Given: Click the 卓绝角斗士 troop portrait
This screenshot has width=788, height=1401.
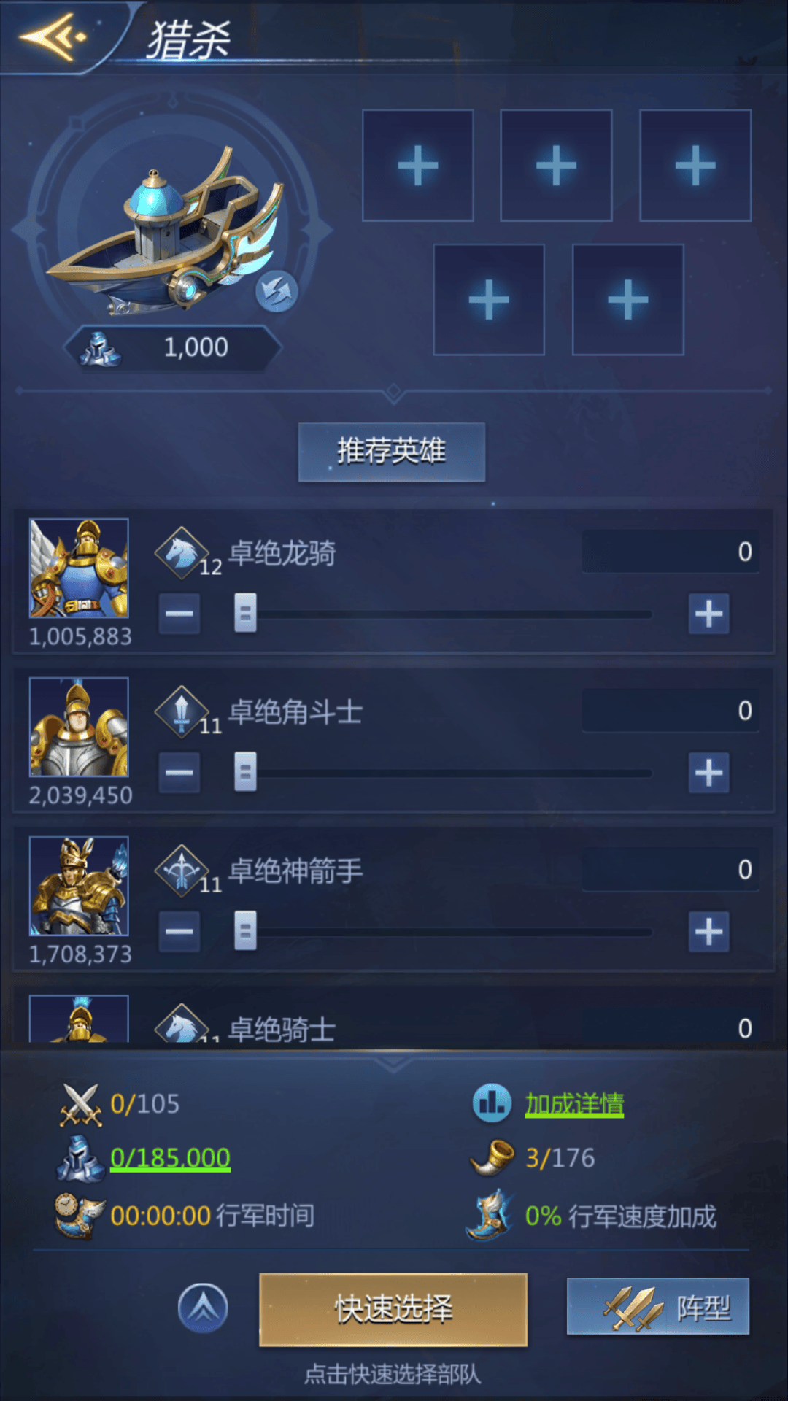Looking at the screenshot, I should 79,727.
